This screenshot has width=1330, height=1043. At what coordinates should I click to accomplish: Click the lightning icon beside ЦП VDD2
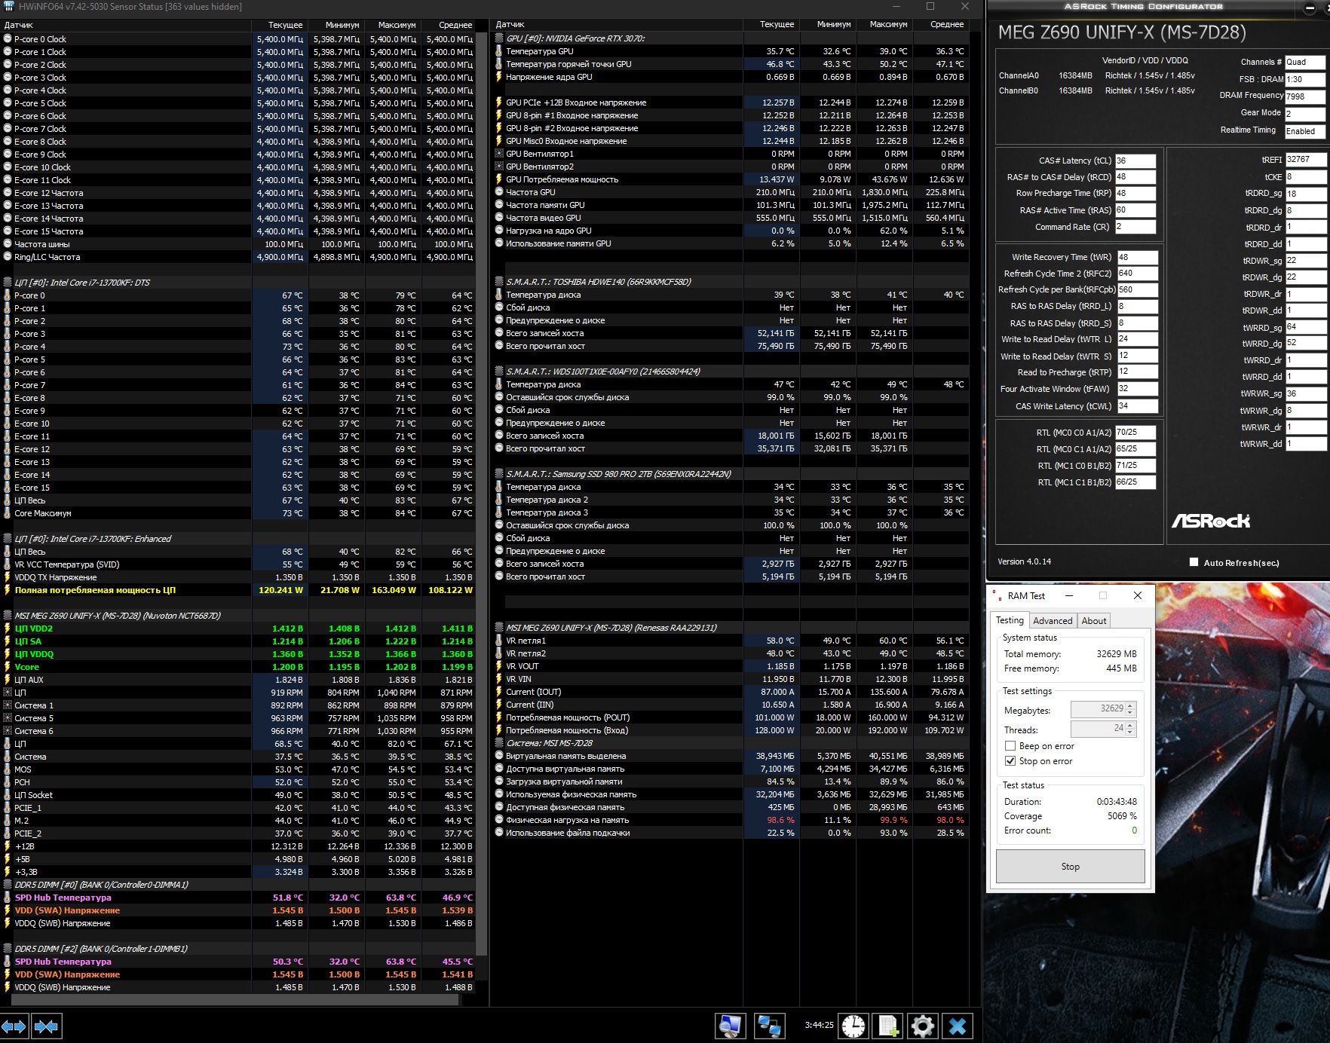pos(8,629)
